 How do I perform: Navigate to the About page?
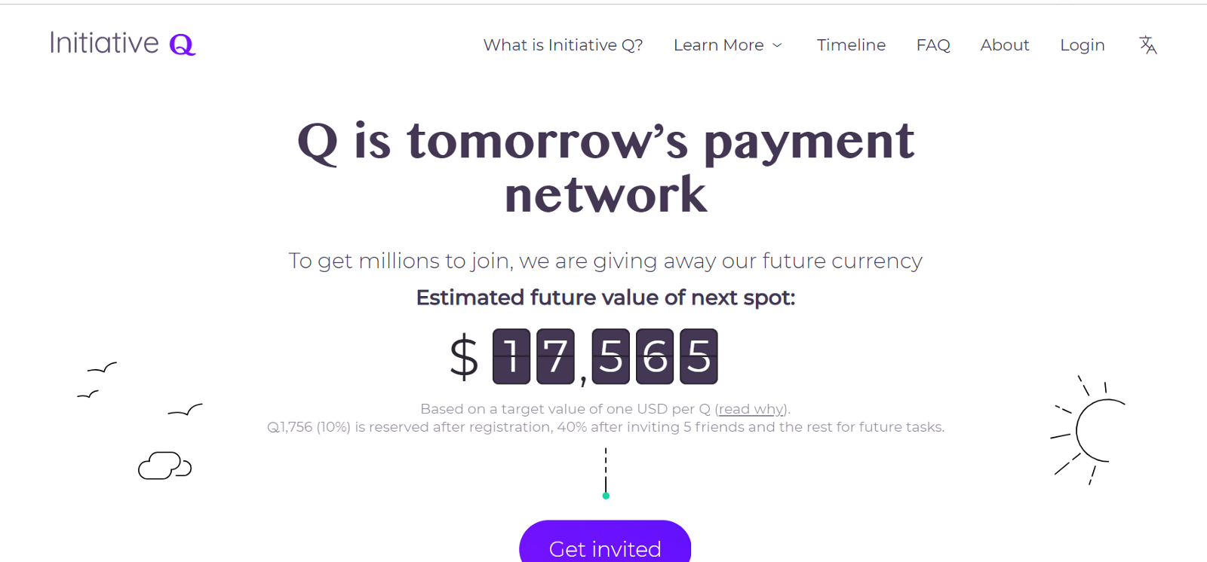(x=1004, y=45)
